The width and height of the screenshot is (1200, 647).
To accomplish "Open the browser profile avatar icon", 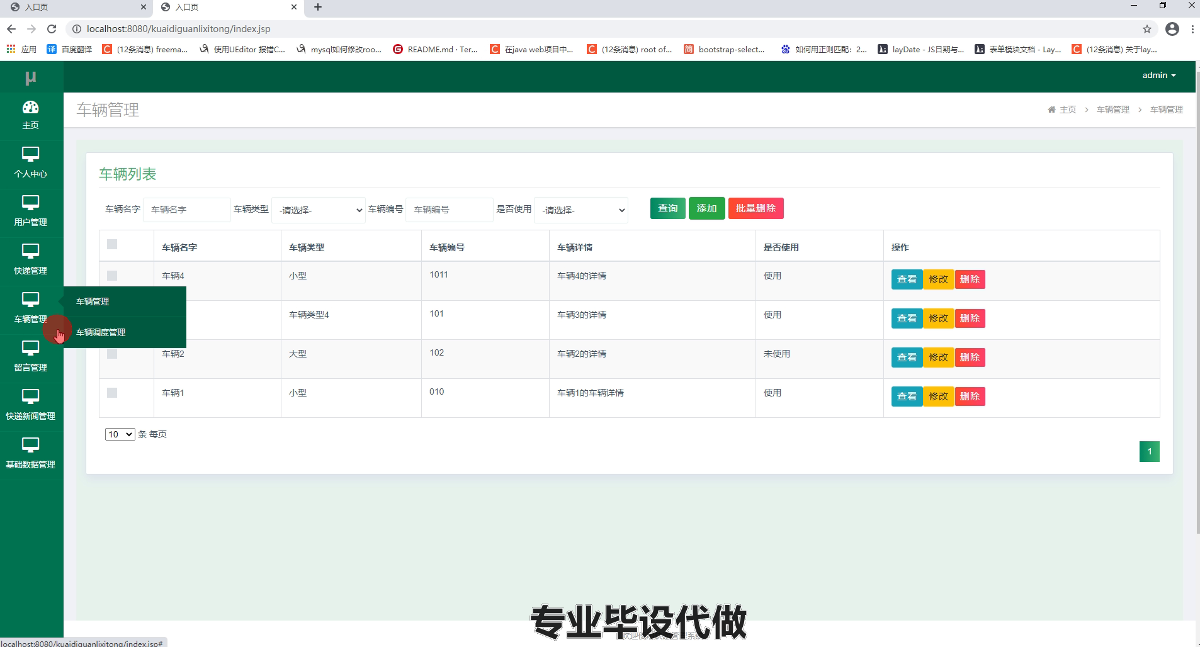I will [1172, 29].
